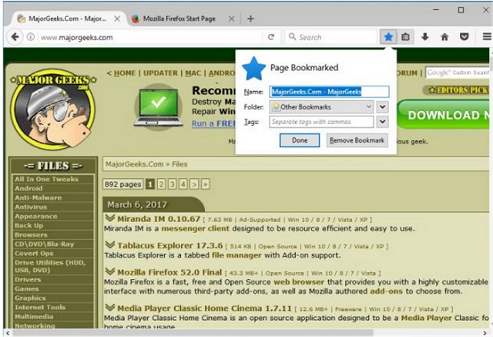The image size is (493, 337).
Task: Go to page 3 of files
Action: tap(172, 184)
